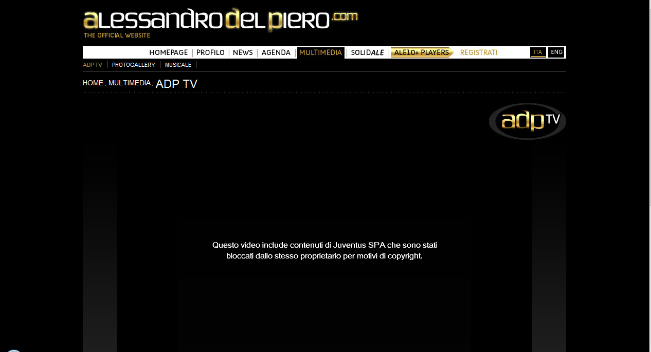Open the PHOTOGALLERY submenu link
The height and width of the screenshot is (352, 651).
pyautogui.click(x=134, y=65)
